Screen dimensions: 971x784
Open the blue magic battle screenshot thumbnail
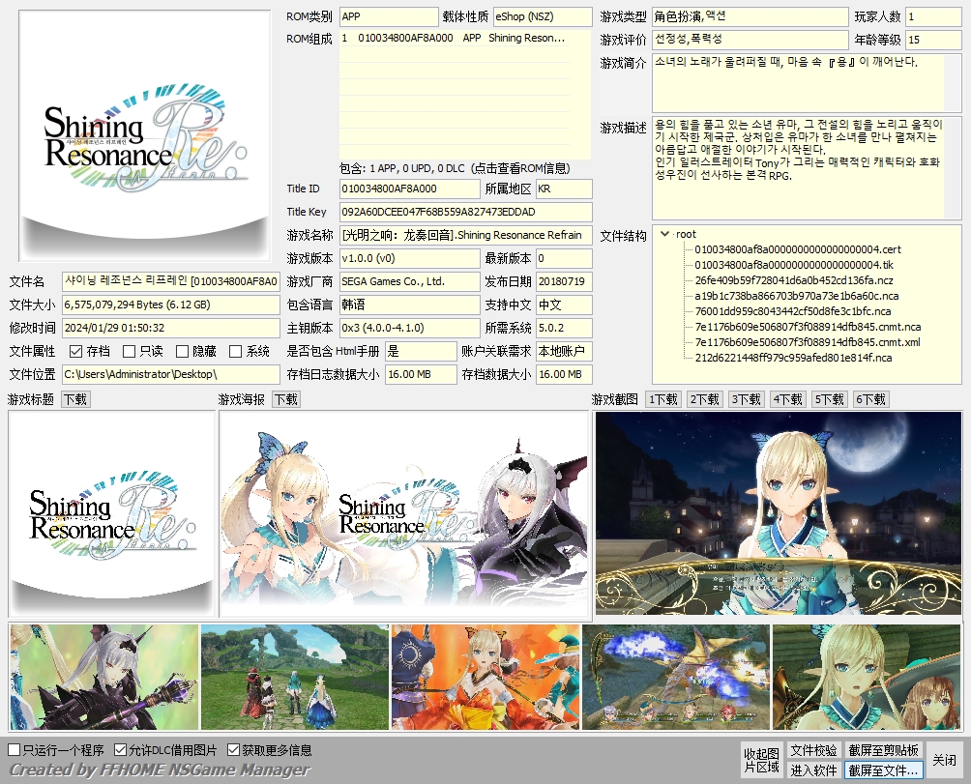pyautogui.click(x=676, y=677)
